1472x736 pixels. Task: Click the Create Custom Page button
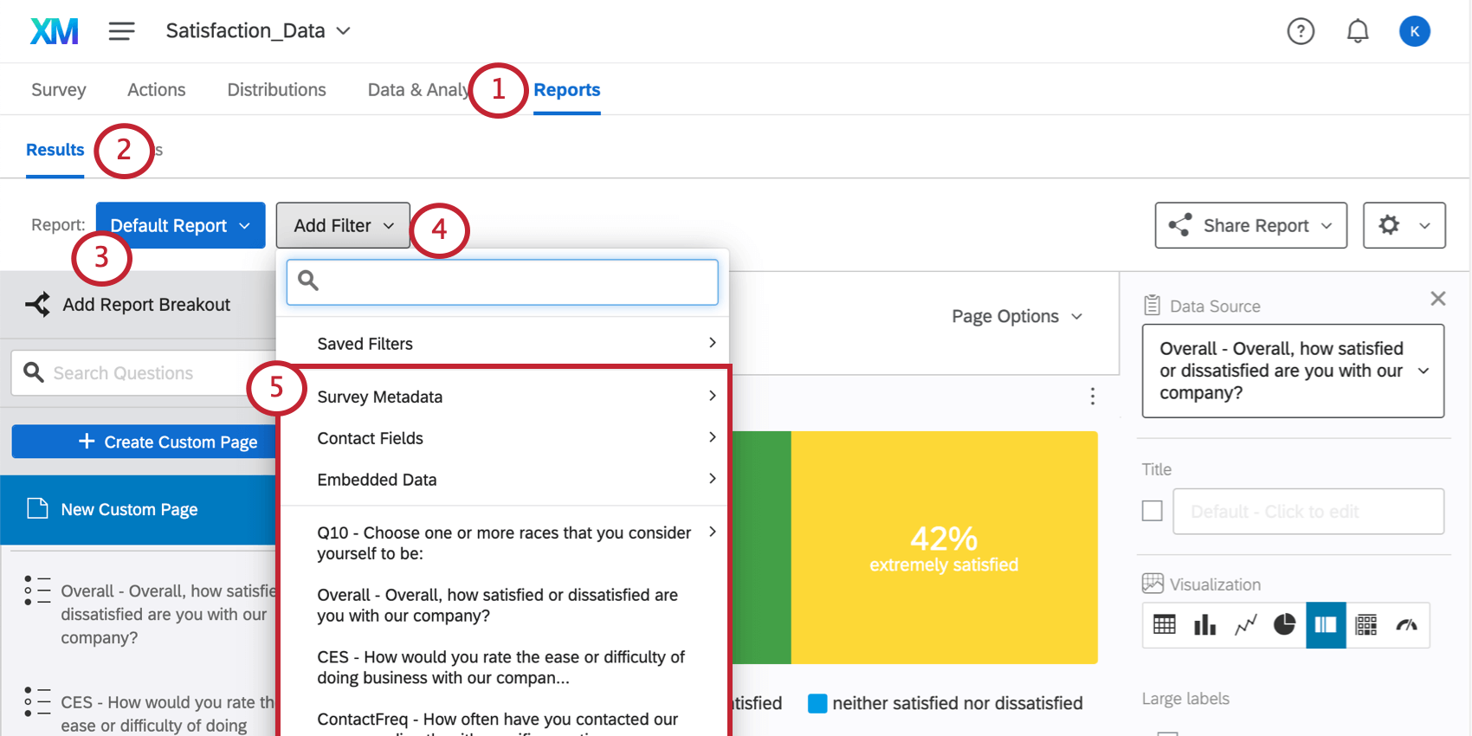144,442
